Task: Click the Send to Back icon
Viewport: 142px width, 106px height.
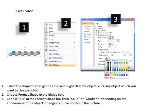Action: (x=46, y=46)
